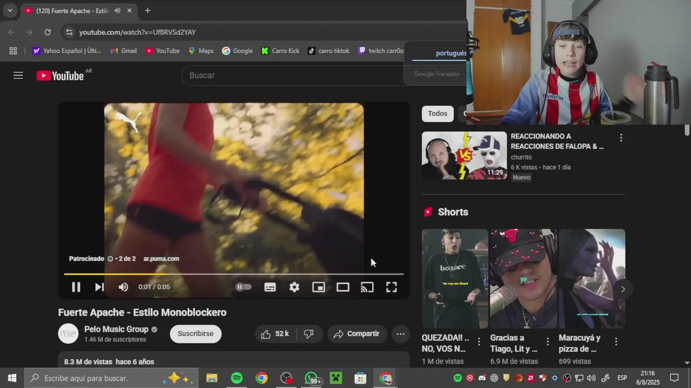The width and height of the screenshot is (691, 388).
Task: Skip to next video in player
Action: [x=99, y=287]
